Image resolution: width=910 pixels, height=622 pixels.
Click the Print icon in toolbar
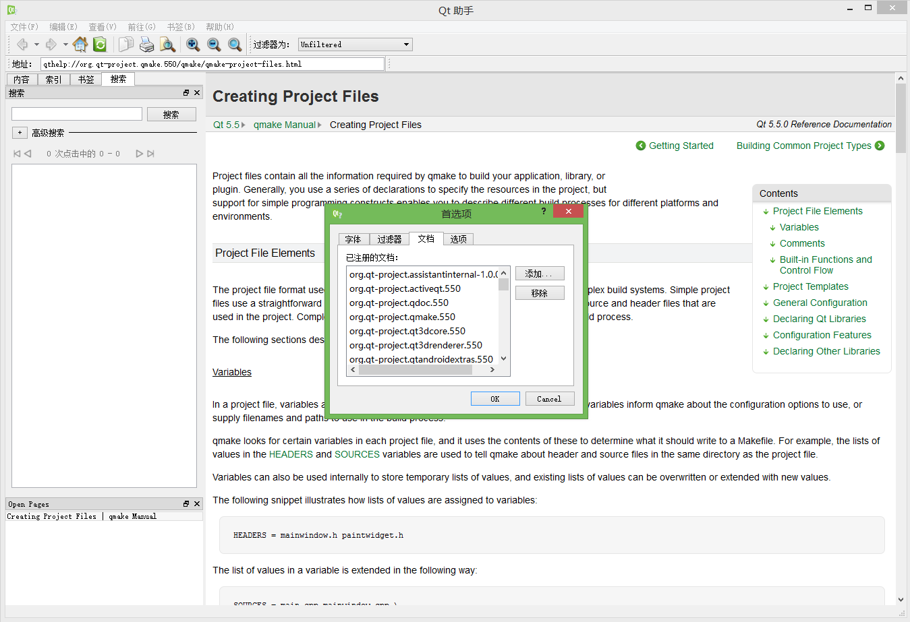coord(147,44)
